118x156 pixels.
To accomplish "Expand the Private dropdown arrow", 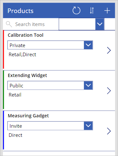I will (88, 45).
